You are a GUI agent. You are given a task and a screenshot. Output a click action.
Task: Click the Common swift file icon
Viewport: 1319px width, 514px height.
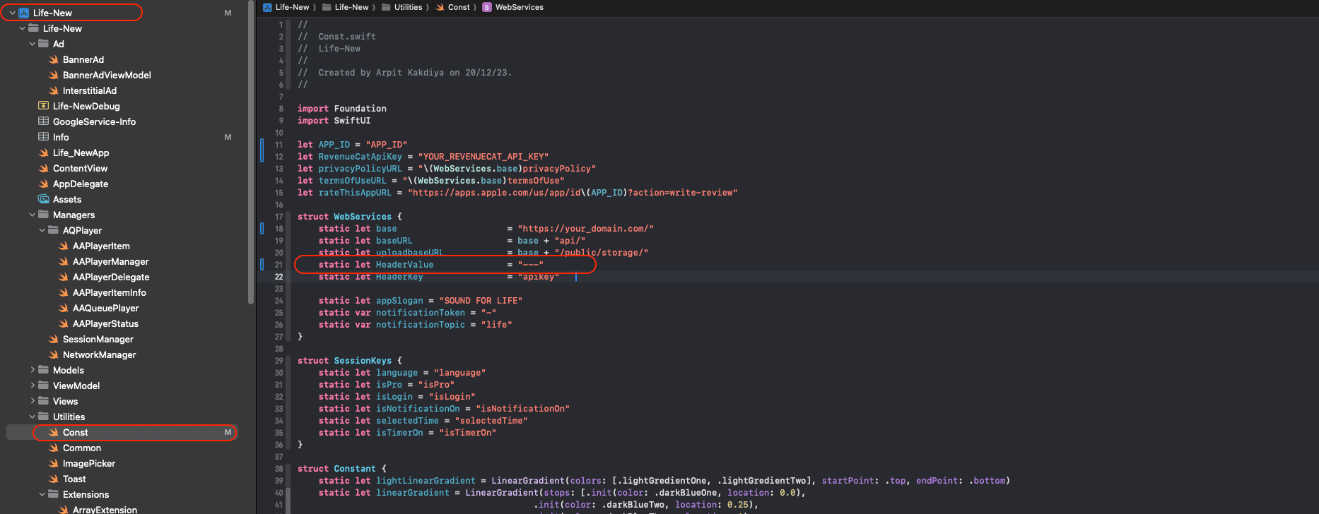[53, 448]
